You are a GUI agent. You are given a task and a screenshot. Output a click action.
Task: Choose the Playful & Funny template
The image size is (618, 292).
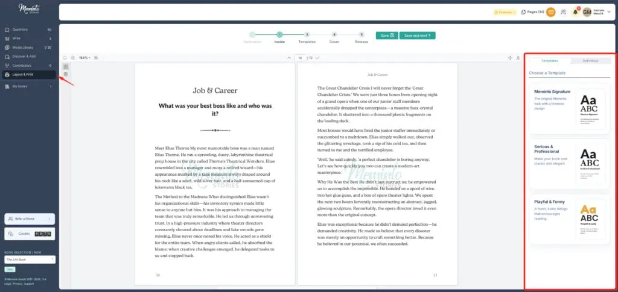coord(570,219)
